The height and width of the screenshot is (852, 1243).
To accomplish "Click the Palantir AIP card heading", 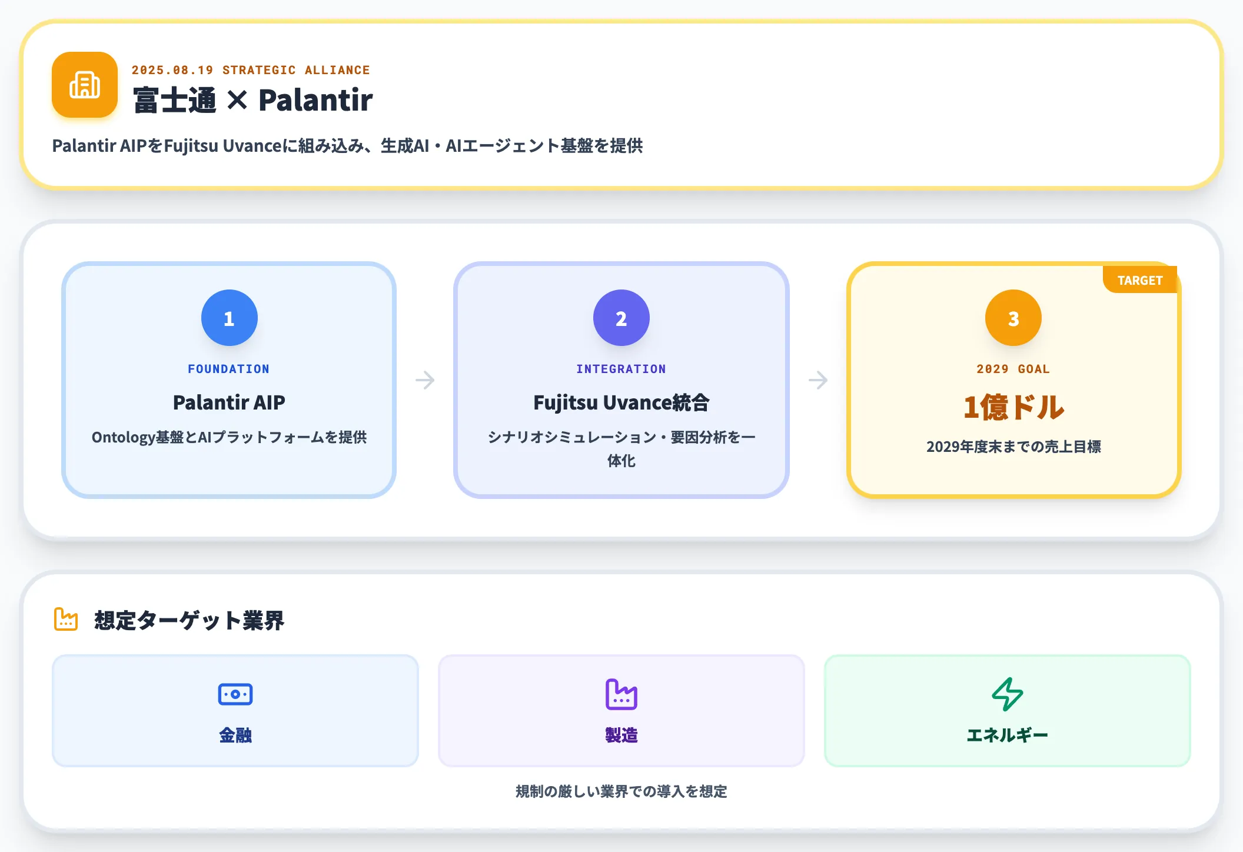I will tap(229, 402).
